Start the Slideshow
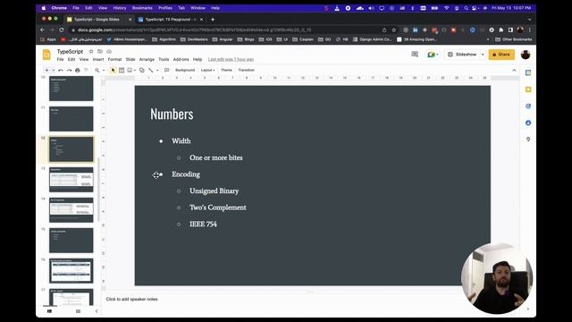The width and height of the screenshot is (572, 322). tap(462, 55)
